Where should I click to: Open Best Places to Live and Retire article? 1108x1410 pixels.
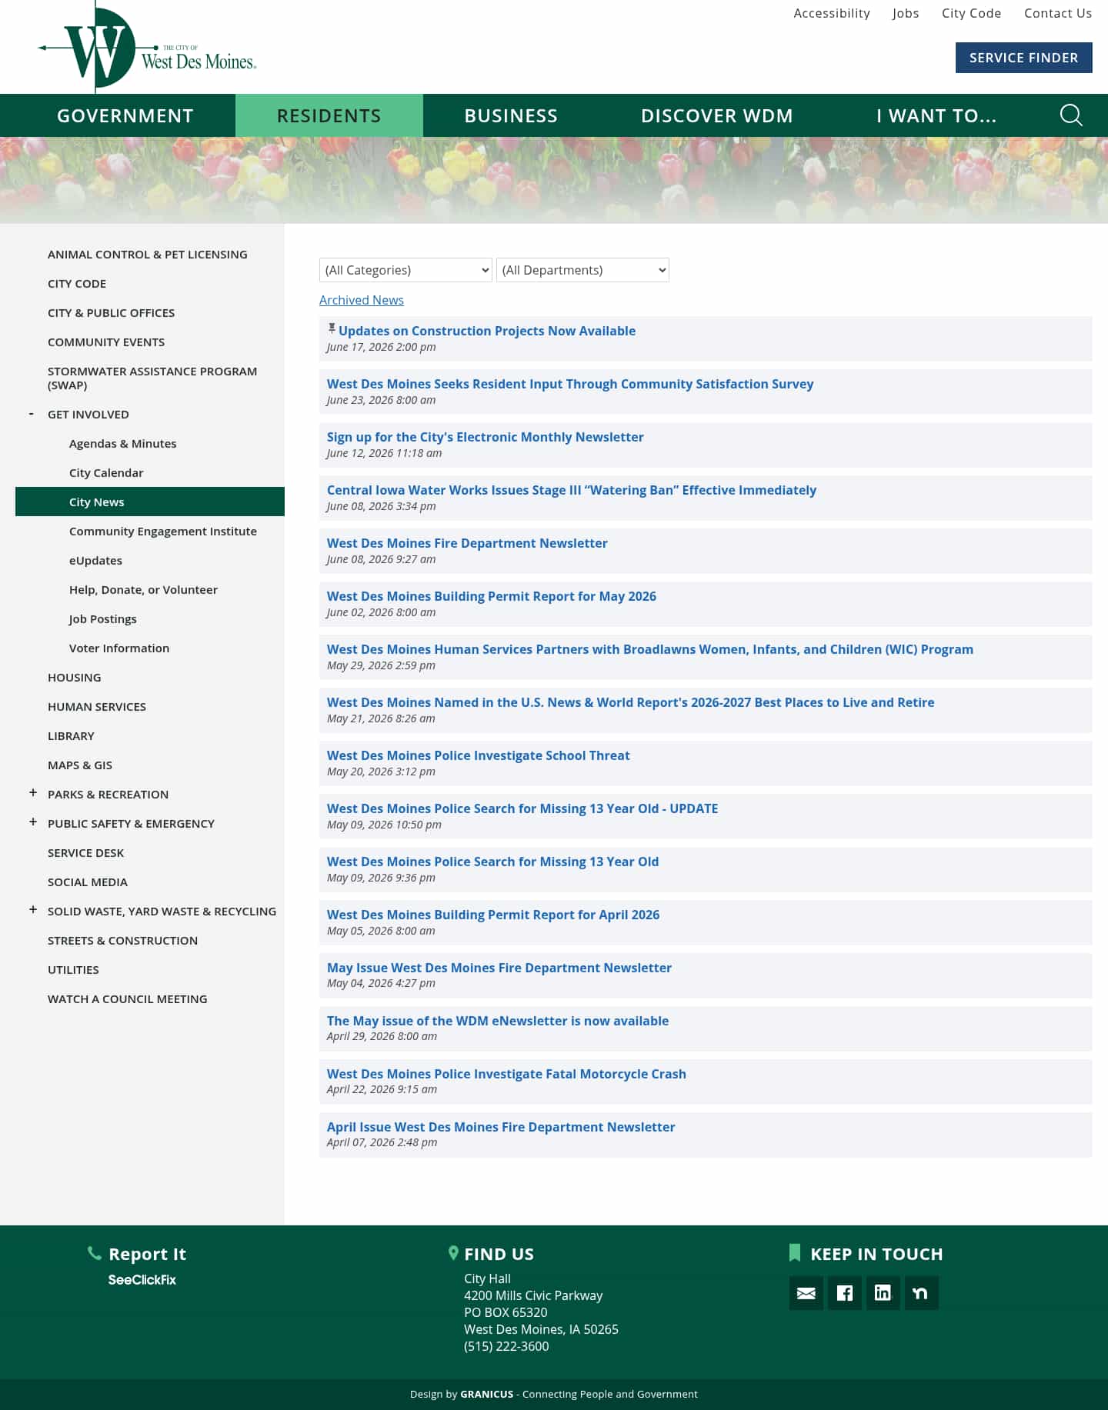coord(631,702)
